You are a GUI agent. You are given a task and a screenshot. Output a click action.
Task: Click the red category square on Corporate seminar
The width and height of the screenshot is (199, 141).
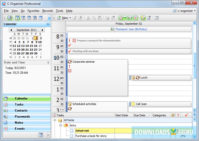70,71
